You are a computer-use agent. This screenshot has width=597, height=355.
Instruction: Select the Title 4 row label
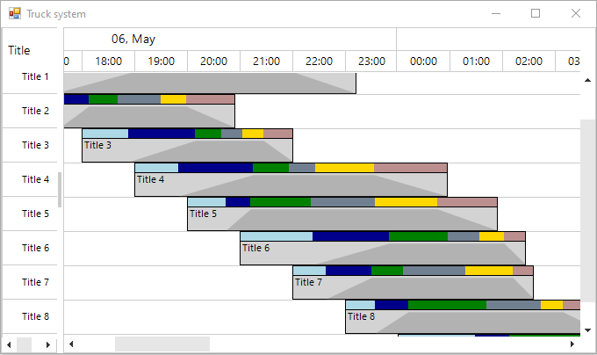pos(35,179)
